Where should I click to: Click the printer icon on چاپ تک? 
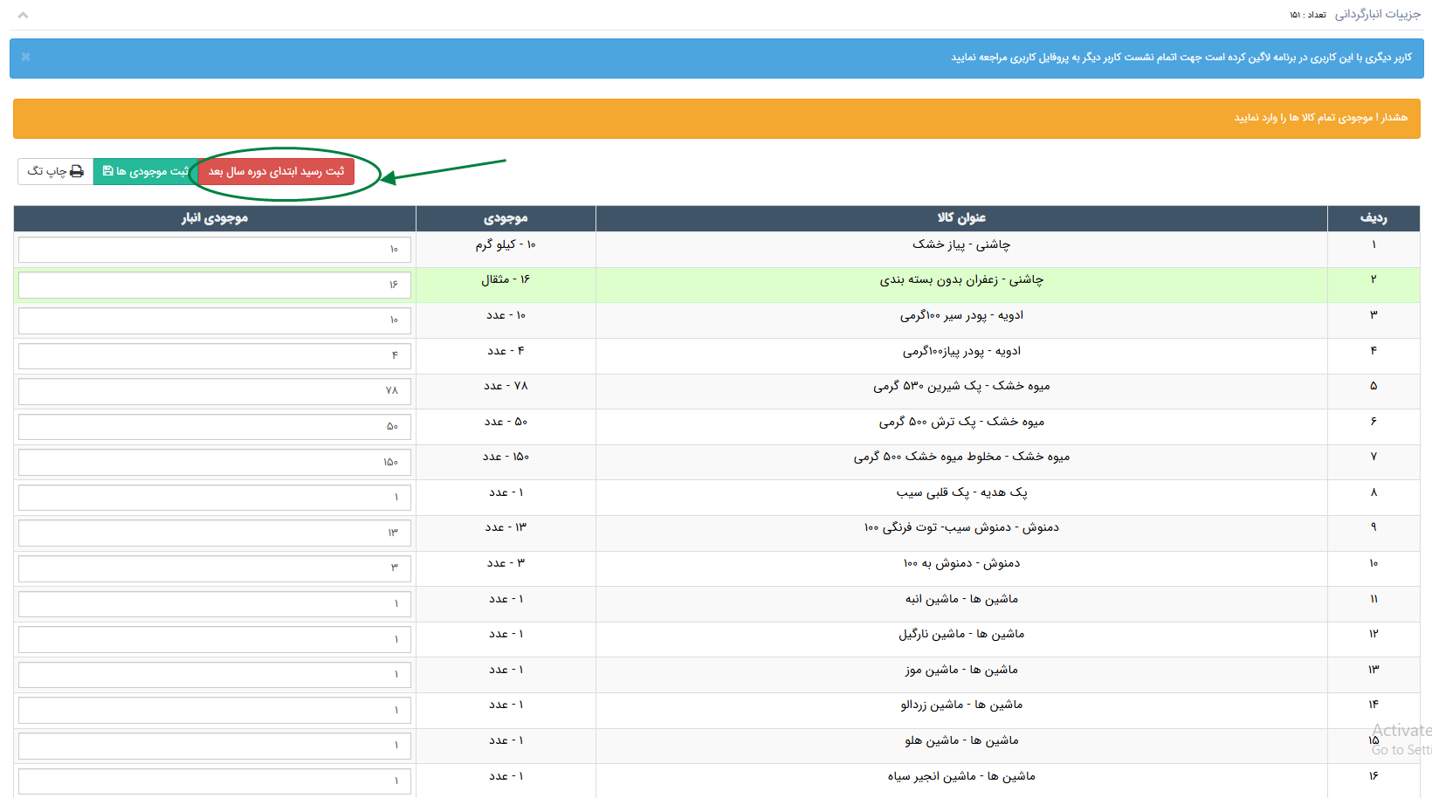point(77,171)
